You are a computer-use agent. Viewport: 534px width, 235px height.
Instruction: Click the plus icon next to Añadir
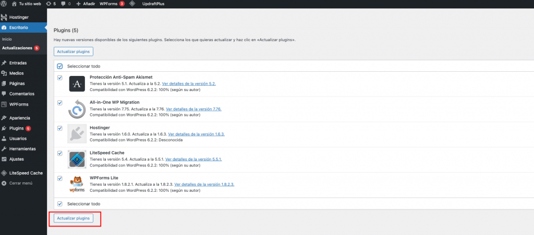click(78, 4)
